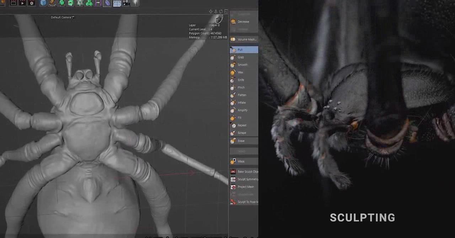The height and width of the screenshot is (238, 455).
Task: Select the Pull sculpt brush
Action: (x=244, y=50)
